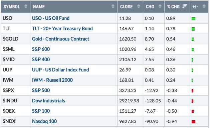Open the IWM - Russell 2000 link
Image resolution: width=210 pixels, height=128 pixels.
(52, 80)
